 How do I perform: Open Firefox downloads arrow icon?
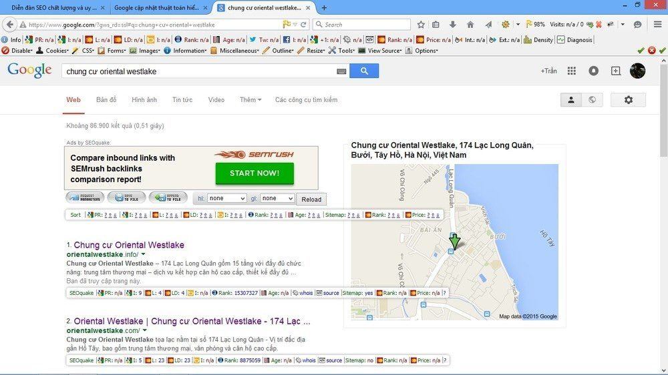click(453, 25)
